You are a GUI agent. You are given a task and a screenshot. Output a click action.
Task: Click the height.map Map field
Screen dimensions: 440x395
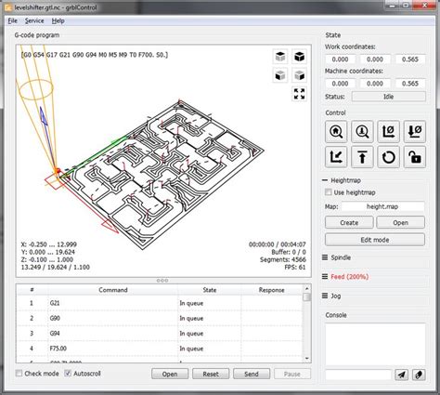pos(382,206)
